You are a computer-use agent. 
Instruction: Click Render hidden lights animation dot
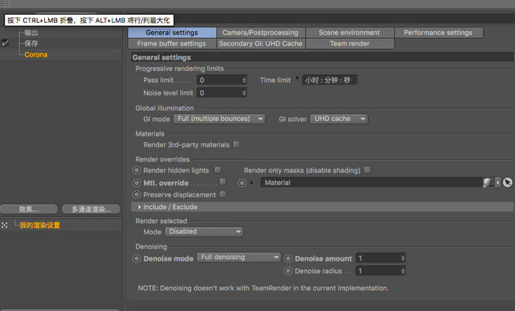pos(137,170)
